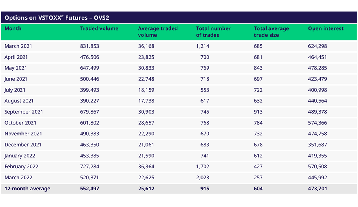This screenshot has height=207, width=358.
Task: Select the Average traded volume header
Action: (158, 32)
